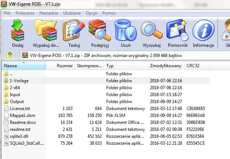Open the Pomoc menu
The height and width of the screenshot is (159, 230).
click(x=109, y=13)
